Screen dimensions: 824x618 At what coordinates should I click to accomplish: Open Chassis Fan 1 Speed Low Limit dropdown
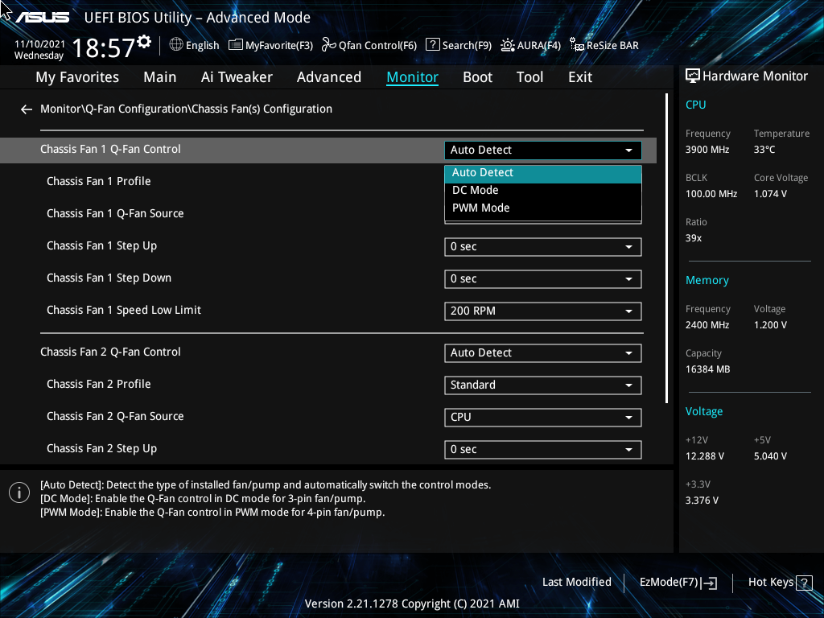(x=543, y=311)
